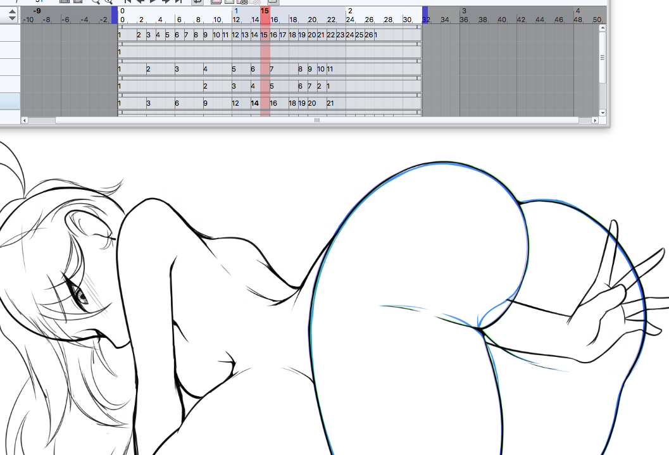Select cel 26 in the top track
The image size is (669, 455).
click(x=369, y=35)
